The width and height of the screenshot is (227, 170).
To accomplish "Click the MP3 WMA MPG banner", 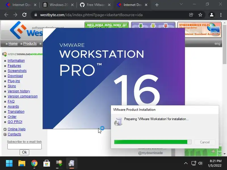I will coord(107,25).
